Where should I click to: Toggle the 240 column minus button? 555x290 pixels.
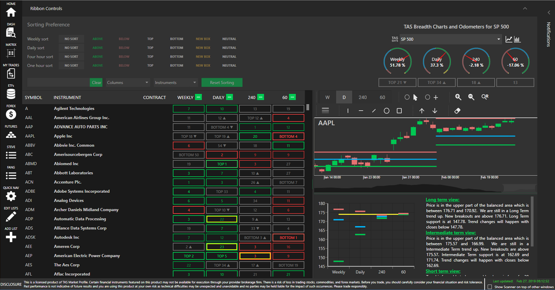pyautogui.click(x=260, y=97)
